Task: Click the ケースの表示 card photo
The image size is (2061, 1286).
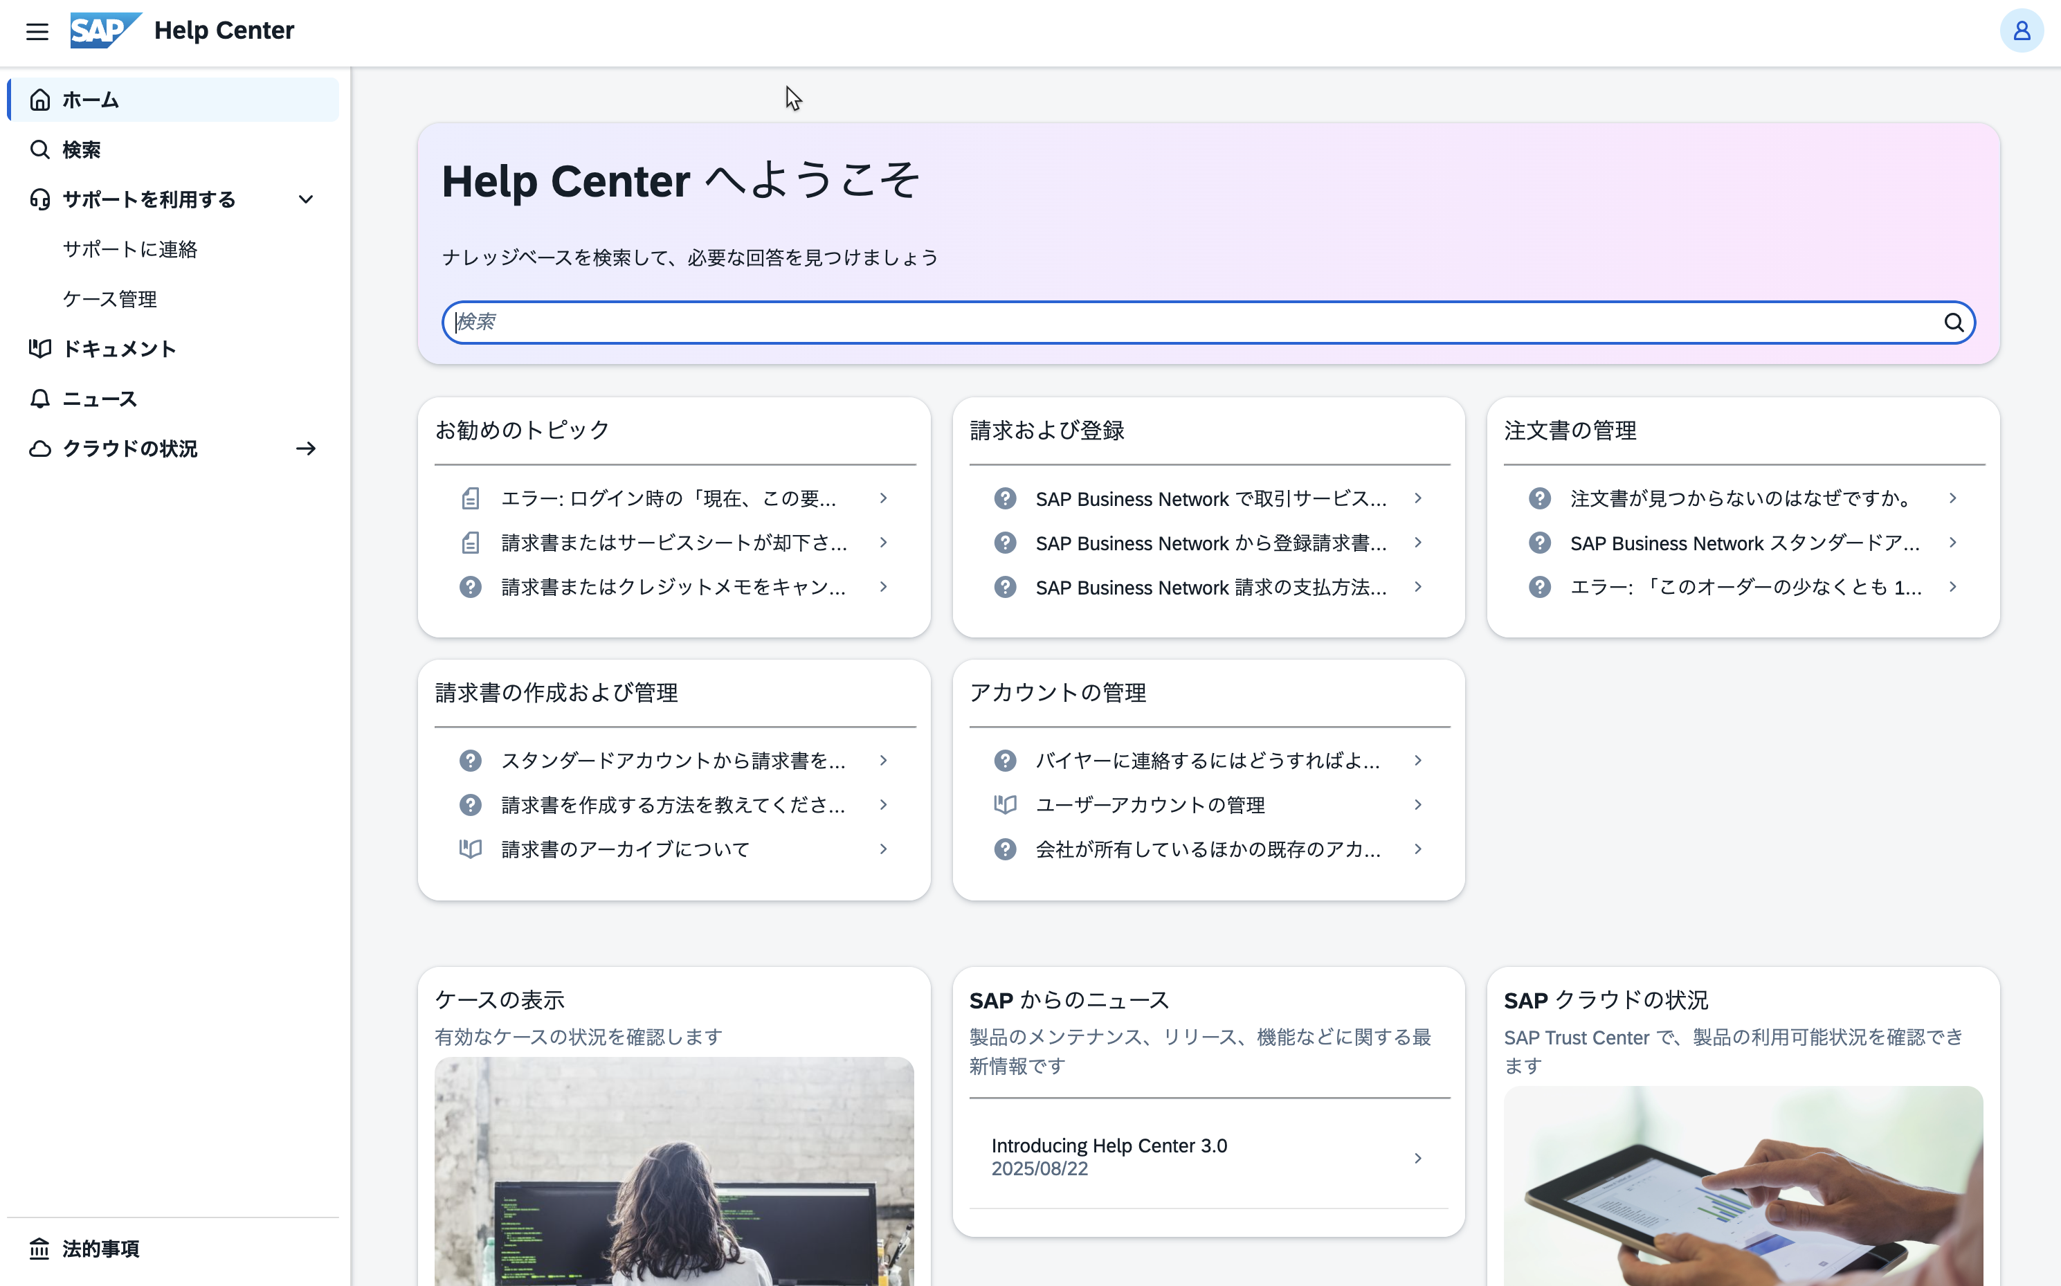Action: pyautogui.click(x=673, y=1170)
